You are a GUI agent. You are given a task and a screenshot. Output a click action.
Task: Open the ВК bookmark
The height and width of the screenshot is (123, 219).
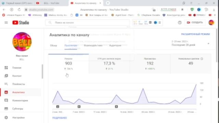click(x=79, y=15)
